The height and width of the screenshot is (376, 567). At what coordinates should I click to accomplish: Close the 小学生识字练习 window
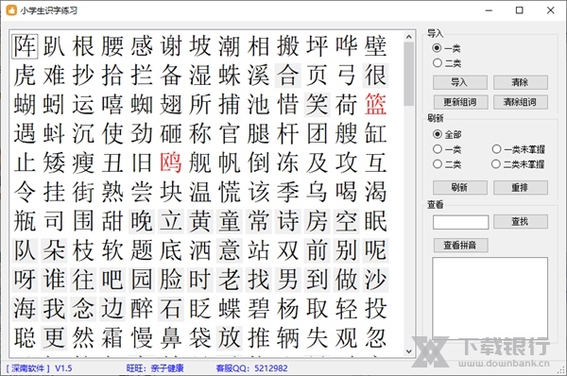click(x=550, y=10)
